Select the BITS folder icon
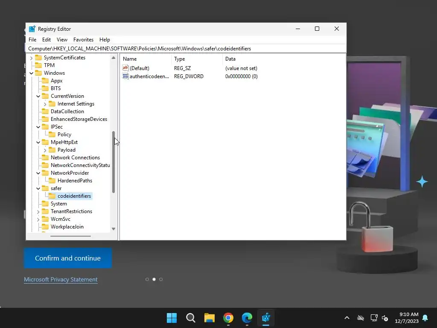The image size is (437, 328). tap(45, 88)
